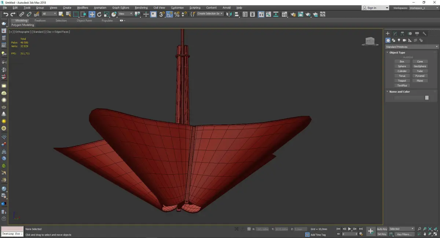Open the Rendered Frame Window icon
The width and height of the screenshot is (440, 238).
[301, 14]
